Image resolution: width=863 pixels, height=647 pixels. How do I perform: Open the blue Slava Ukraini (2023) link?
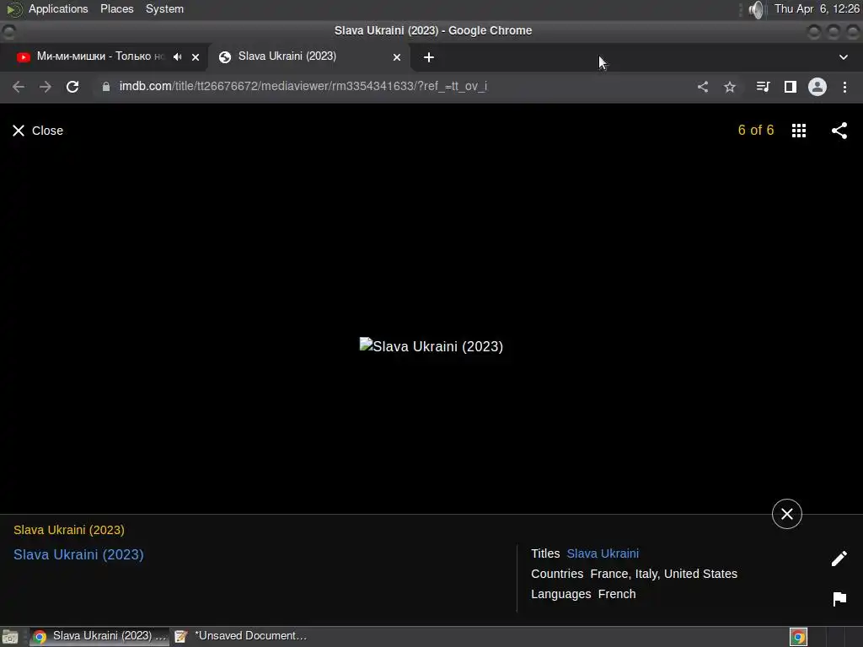(x=78, y=554)
